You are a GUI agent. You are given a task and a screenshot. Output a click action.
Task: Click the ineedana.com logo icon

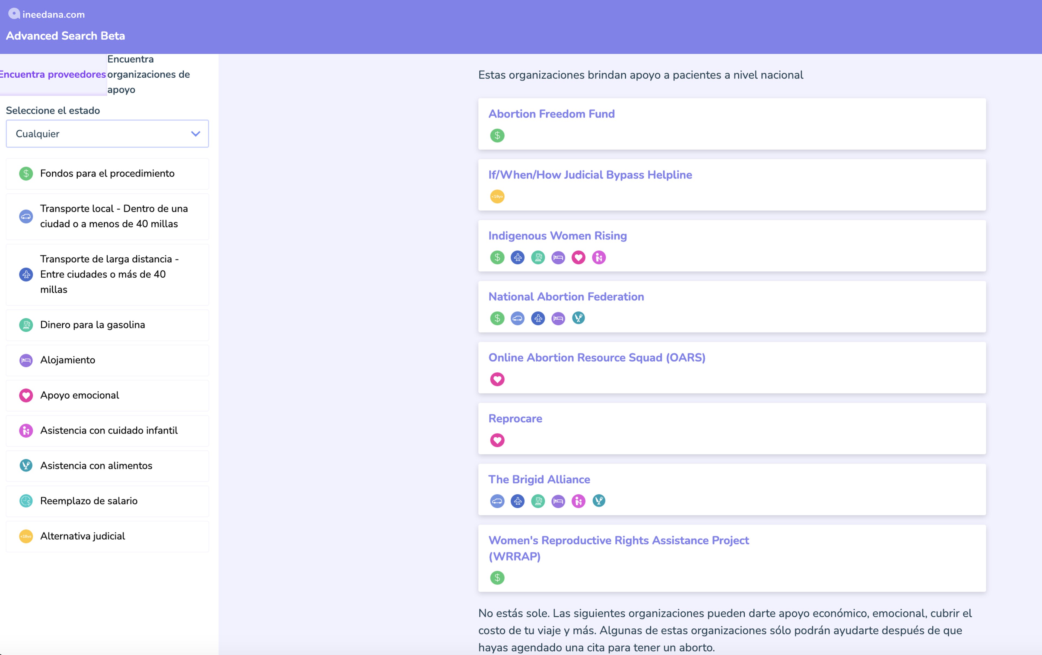[14, 14]
